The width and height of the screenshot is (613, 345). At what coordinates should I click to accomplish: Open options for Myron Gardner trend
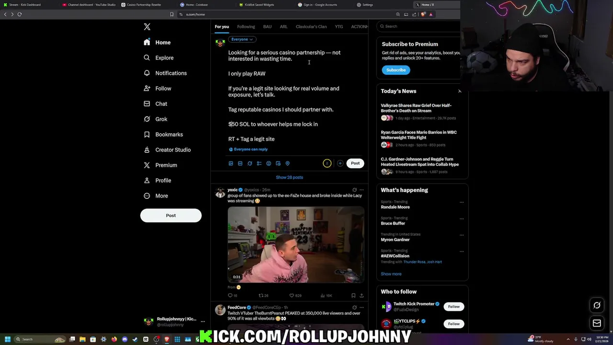tap(462, 235)
